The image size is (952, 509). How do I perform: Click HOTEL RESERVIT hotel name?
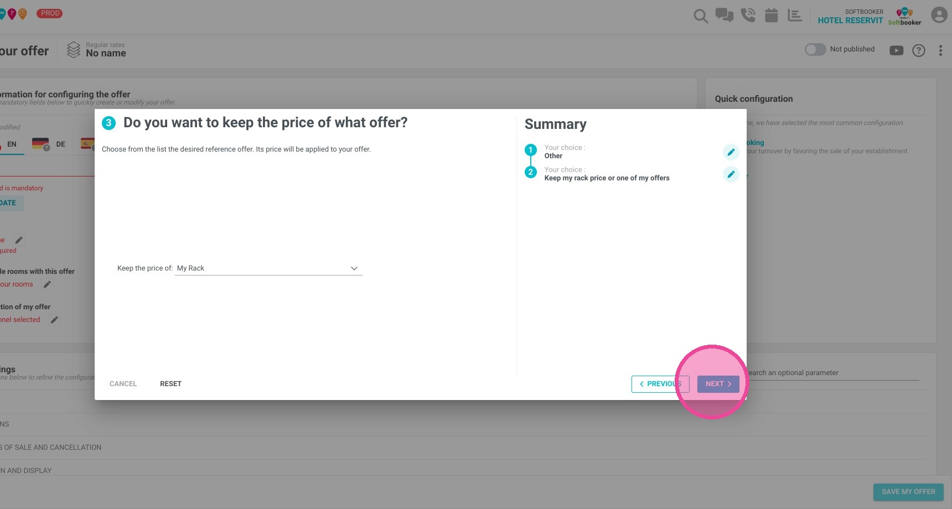(x=850, y=20)
